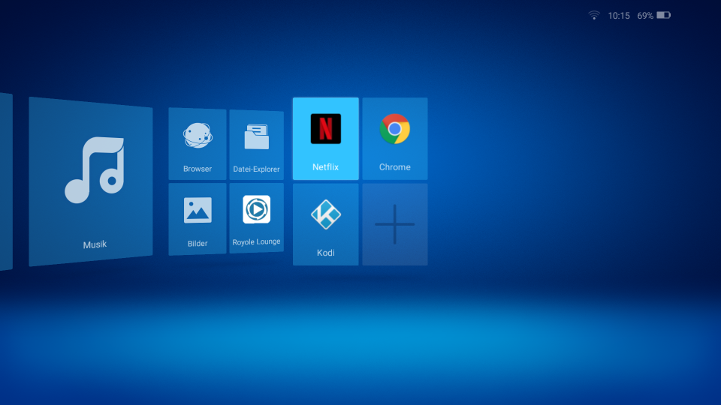This screenshot has height=405, width=721.
Task: Select the Bilder picture icon
Action: coord(198,210)
